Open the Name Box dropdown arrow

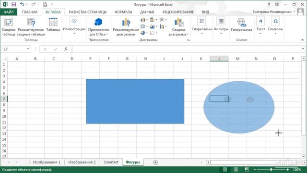[28, 49]
